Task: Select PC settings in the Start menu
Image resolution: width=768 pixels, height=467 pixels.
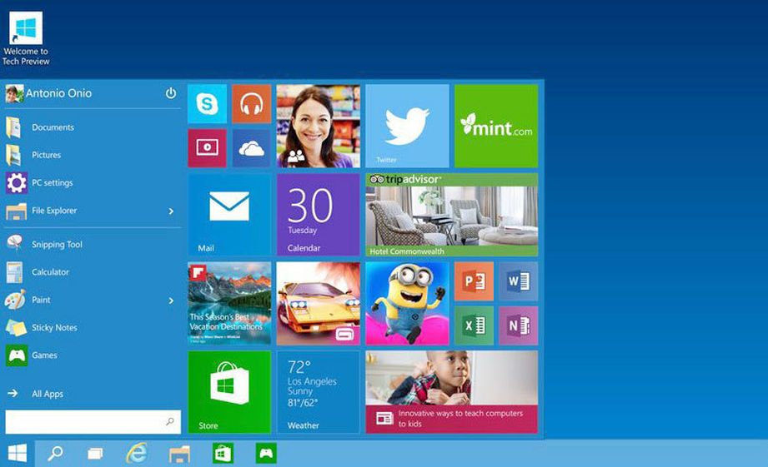Action: (52, 183)
